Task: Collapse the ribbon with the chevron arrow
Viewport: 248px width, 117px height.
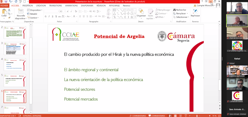Action: click(219, 21)
